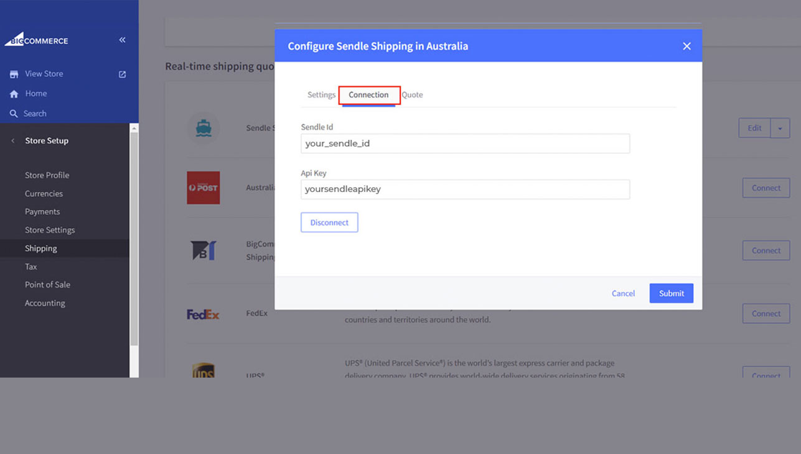The height and width of the screenshot is (454, 801).
Task: Click the Home house icon
Action: (14, 94)
